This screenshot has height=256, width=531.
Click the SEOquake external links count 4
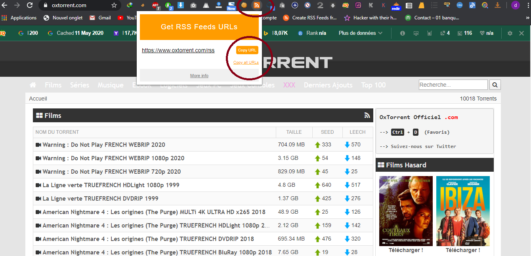pyautogui.click(x=445, y=33)
